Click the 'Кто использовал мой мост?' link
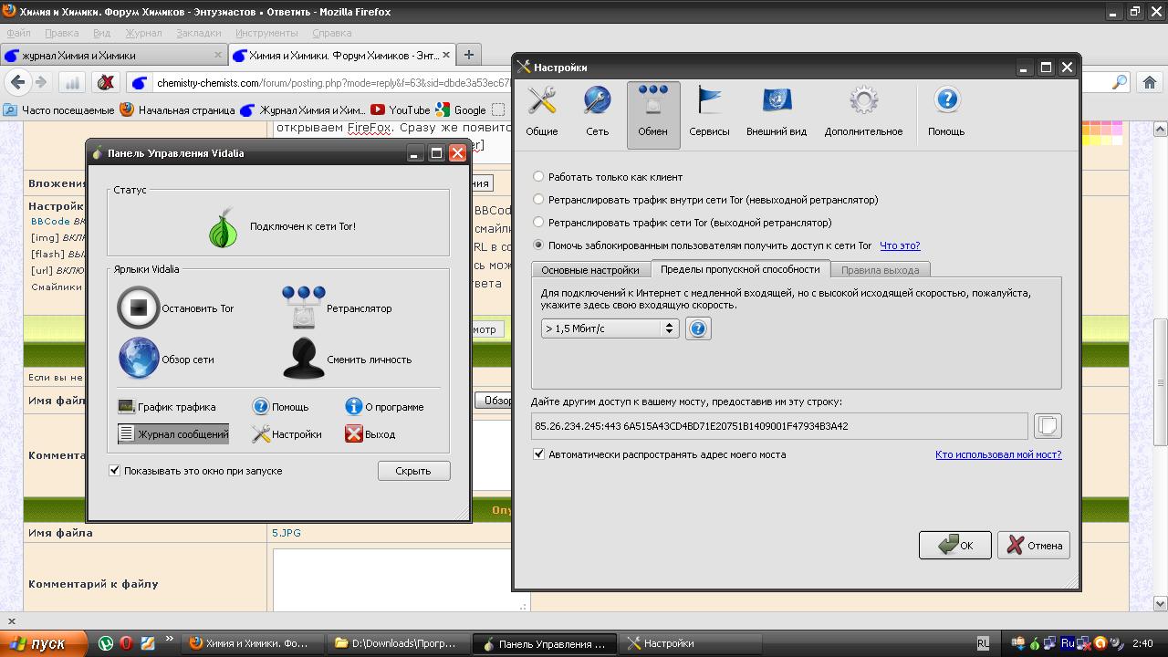 click(x=997, y=454)
